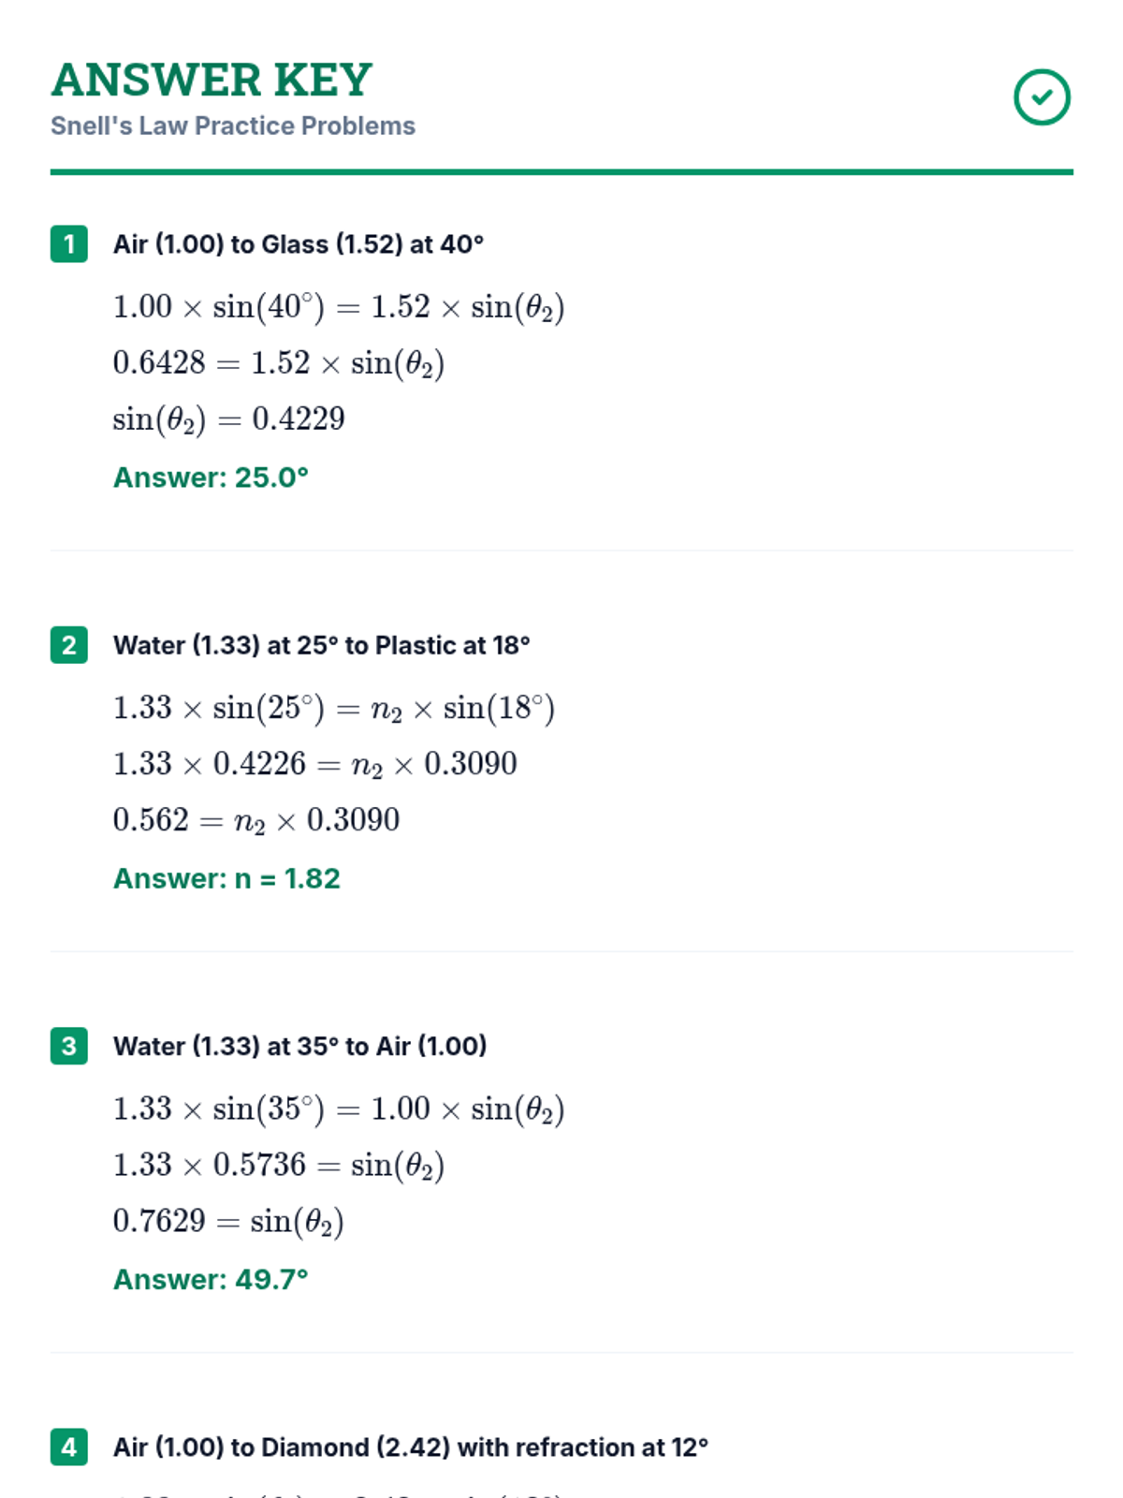Select the Water to Plastic problem title

pos(321,645)
